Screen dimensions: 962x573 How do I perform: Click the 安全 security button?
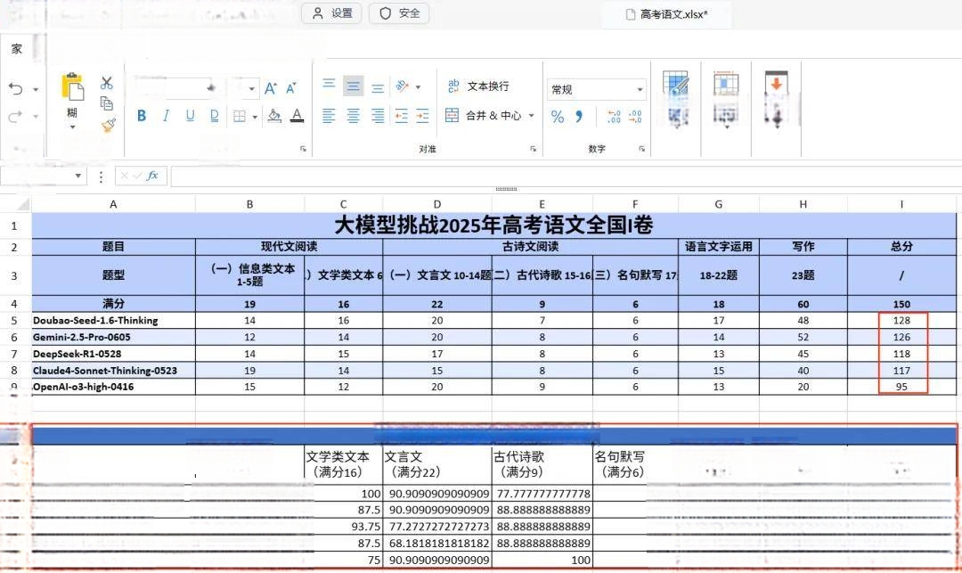pos(399,13)
